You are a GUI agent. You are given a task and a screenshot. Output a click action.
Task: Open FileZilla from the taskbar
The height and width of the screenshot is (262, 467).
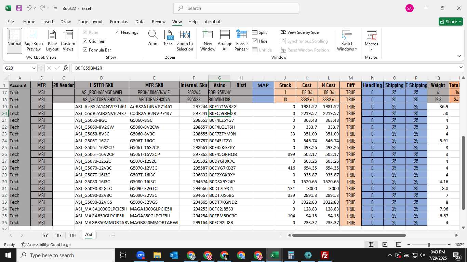[325, 255]
